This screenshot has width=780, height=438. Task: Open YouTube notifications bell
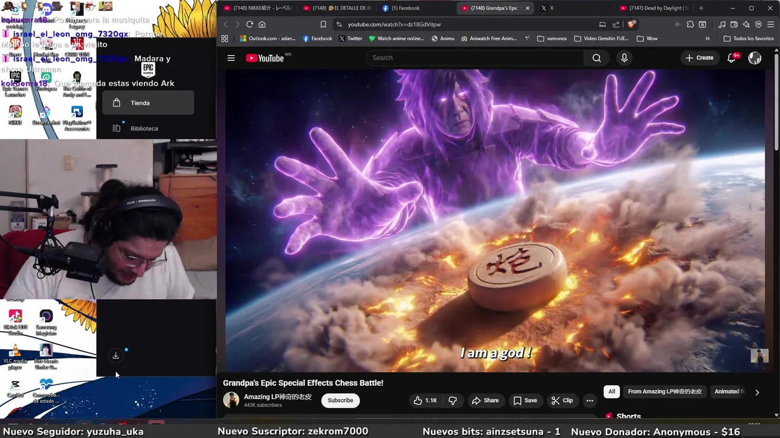coord(732,58)
